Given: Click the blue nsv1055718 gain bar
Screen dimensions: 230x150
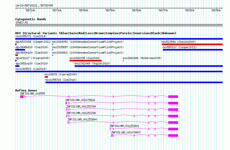Looking at the screenshot, I should point(134,82).
